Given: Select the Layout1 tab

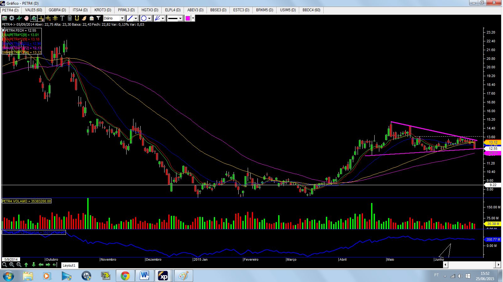Looking at the screenshot, I should point(69,265).
